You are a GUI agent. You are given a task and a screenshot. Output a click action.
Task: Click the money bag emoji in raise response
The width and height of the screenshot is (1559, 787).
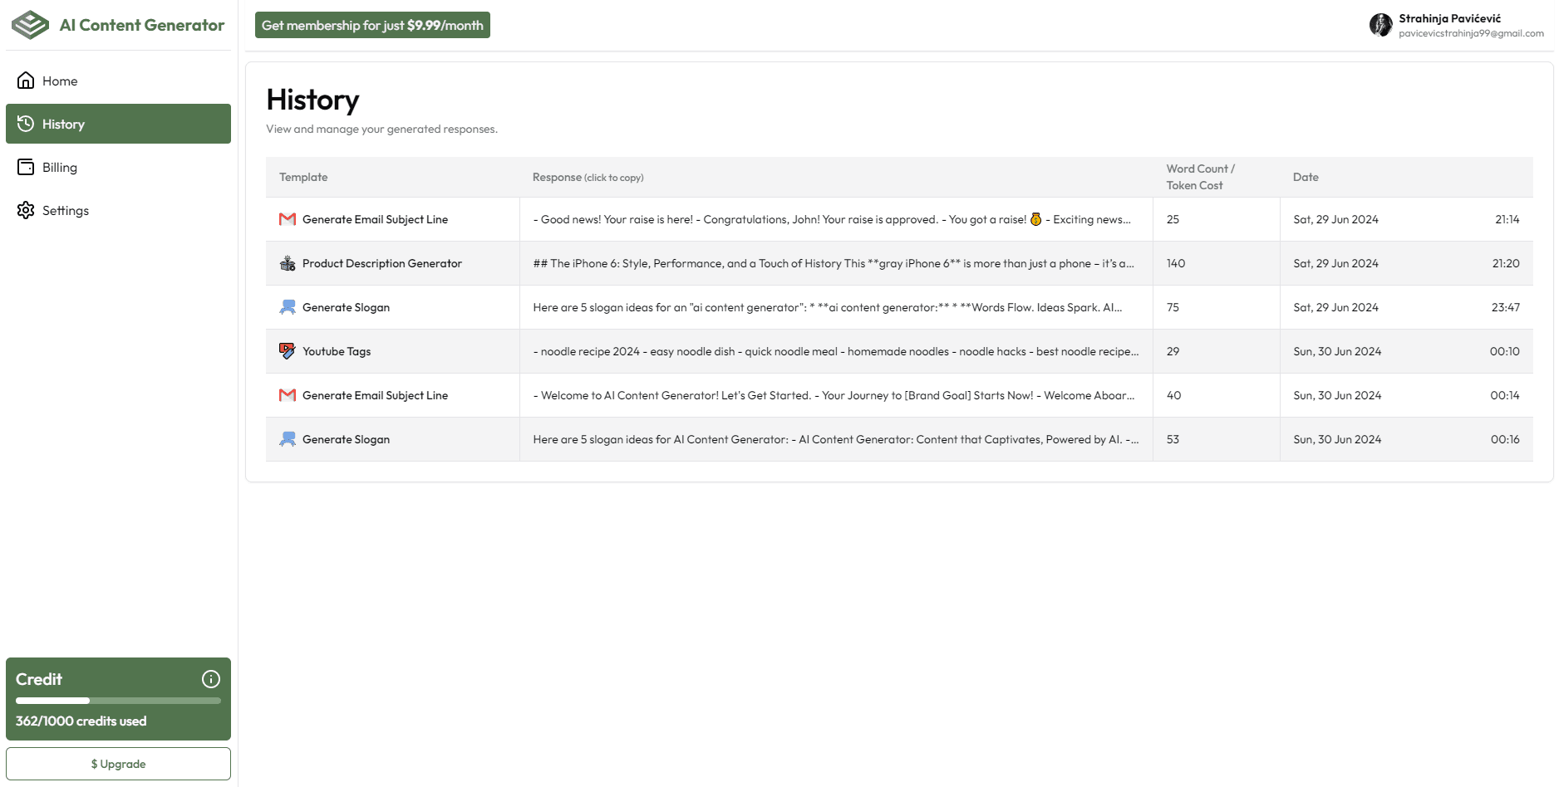(x=1035, y=219)
